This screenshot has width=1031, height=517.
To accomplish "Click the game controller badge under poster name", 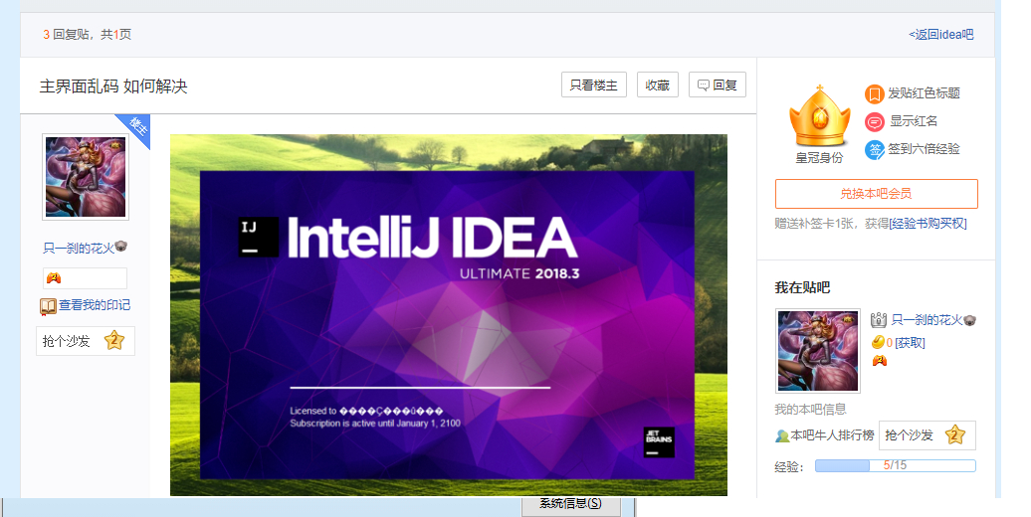I will (54, 277).
